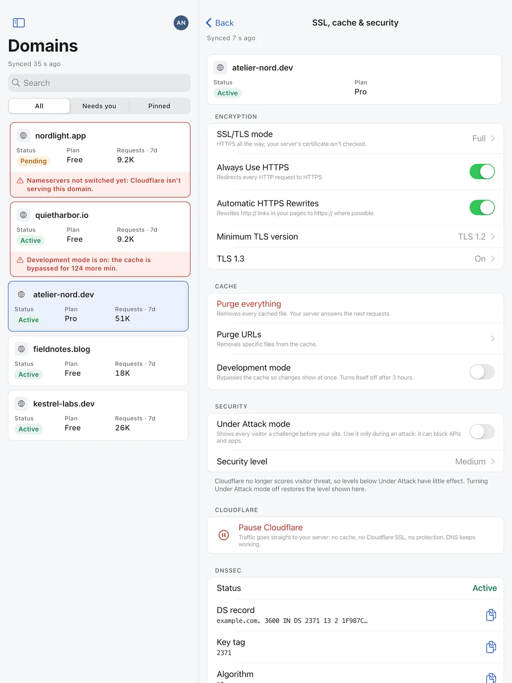This screenshot has width=512, height=683.
Task: Click the globe icon on atelier-nord.dev card
Action: tap(21, 294)
